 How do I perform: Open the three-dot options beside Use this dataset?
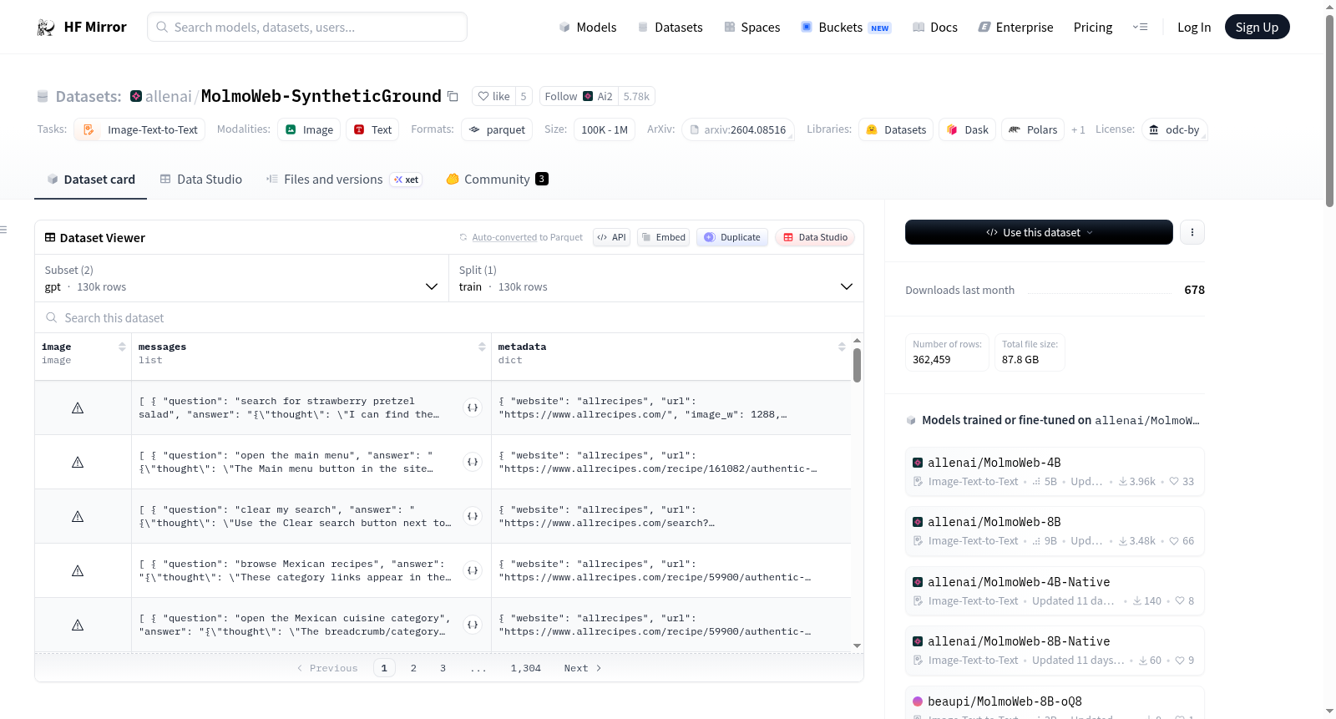click(x=1192, y=232)
